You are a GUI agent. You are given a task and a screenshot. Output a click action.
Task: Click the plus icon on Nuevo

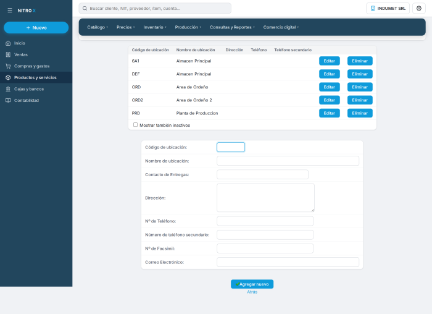(28, 28)
